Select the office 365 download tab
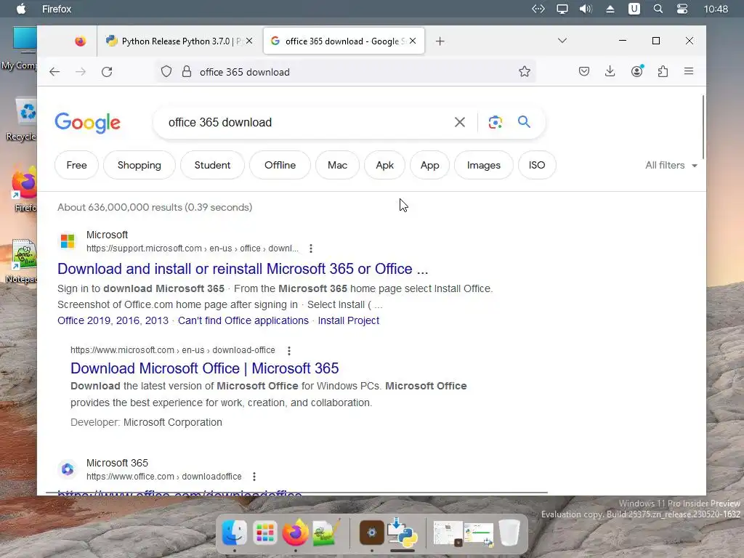 344,41
